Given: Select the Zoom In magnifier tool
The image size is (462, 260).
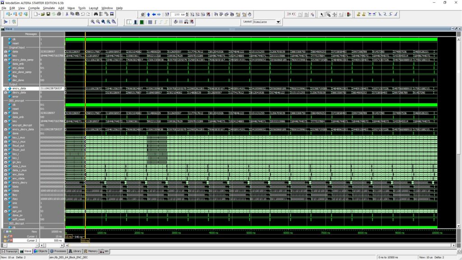Looking at the screenshot, I should pyautogui.click(x=92, y=22).
